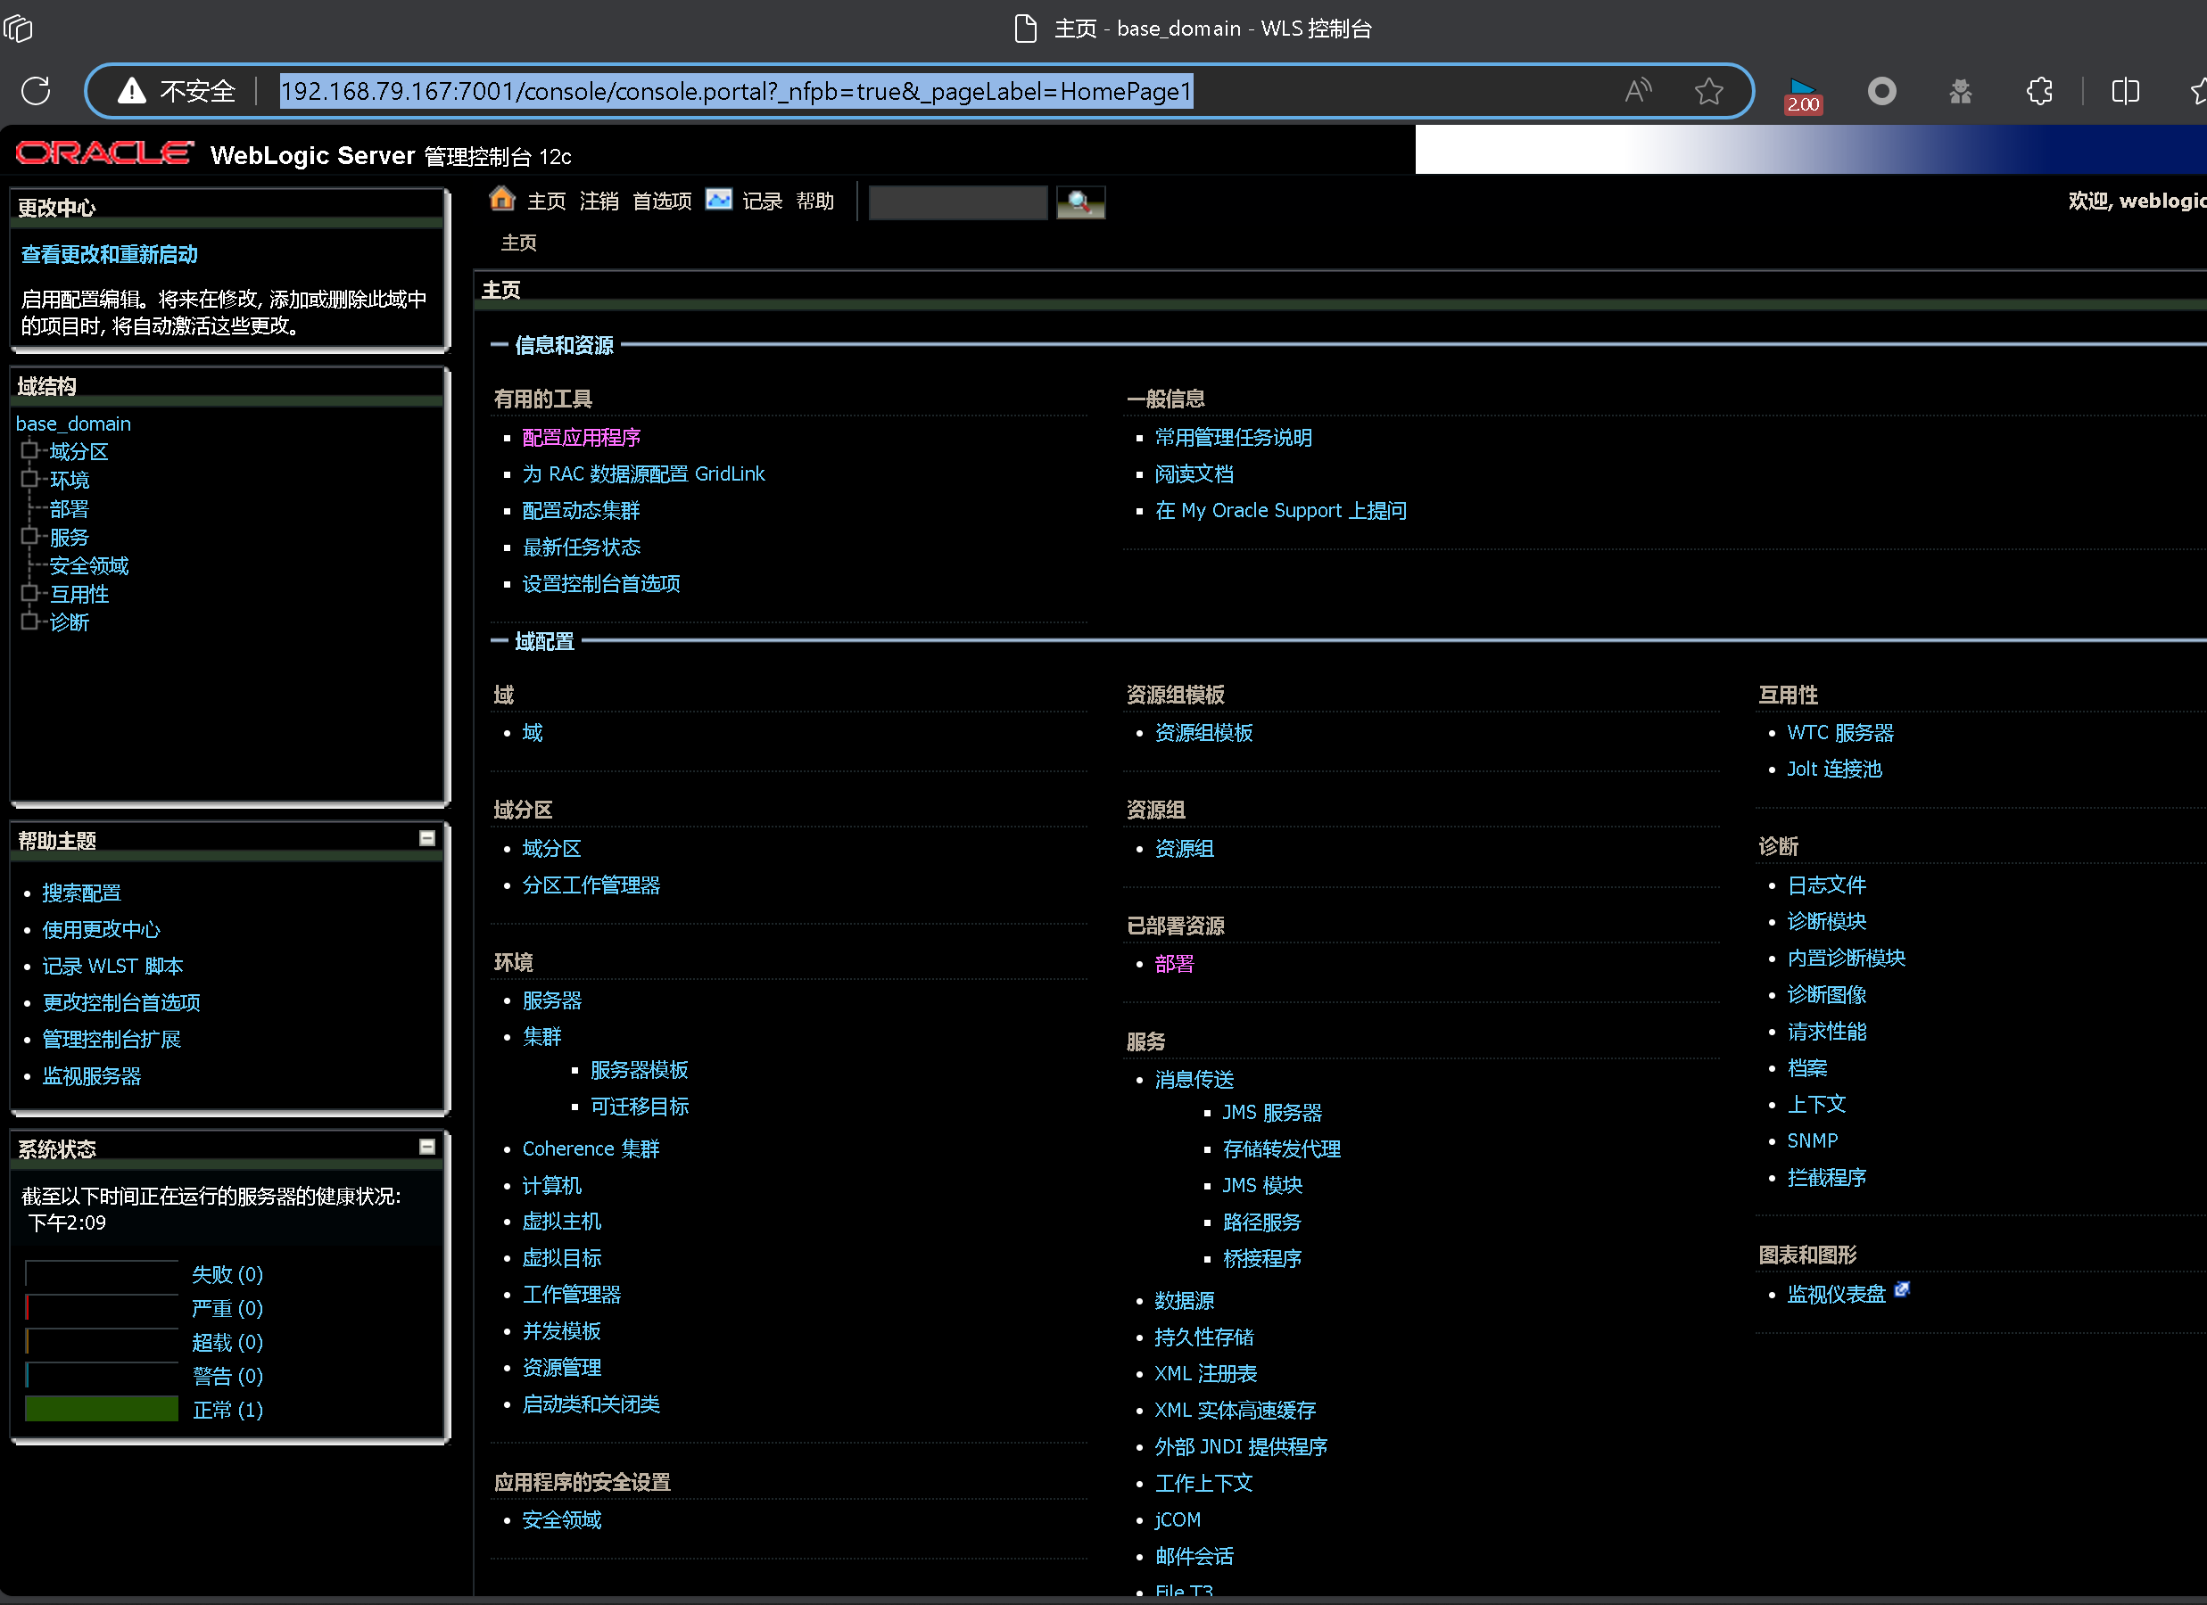Click the 正常 (1) health status link
The width and height of the screenshot is (2207, 1605).
click(x=227, y=1411)
